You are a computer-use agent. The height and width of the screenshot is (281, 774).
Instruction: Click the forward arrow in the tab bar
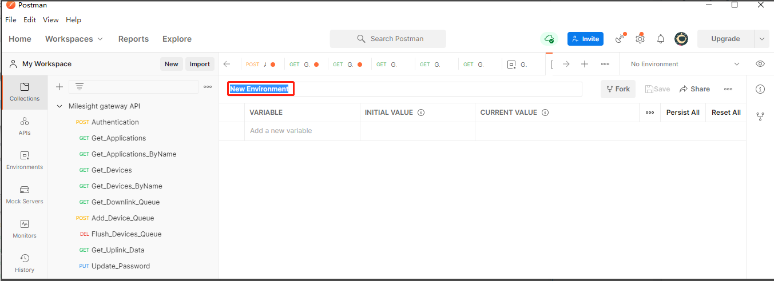(566, 64)
